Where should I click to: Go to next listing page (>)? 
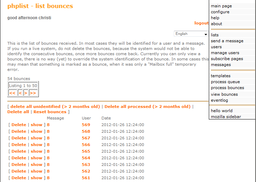coord(26,93)
